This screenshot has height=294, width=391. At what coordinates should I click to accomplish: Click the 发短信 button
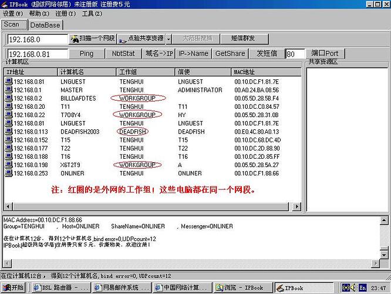pyautogui.click(x=267, y=54)
